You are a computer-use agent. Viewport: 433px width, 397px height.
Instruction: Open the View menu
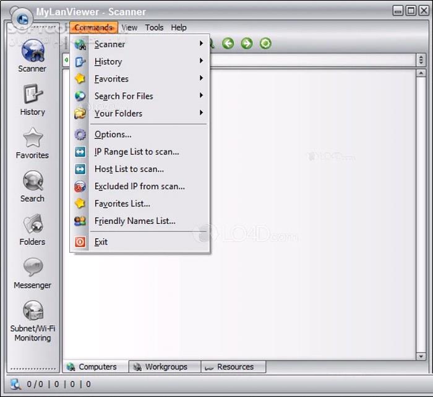tap(129, 28)
